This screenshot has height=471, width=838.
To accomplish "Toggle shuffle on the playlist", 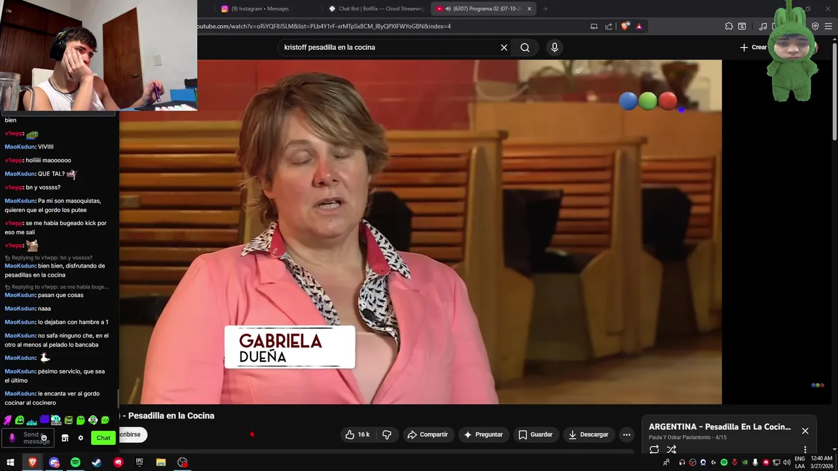I will [671, 449].
